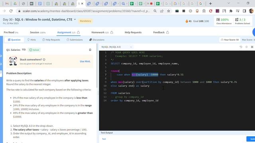Open the Class Attendance 100% card
Viewport: 255px width, 143px height.
[224, 21]
